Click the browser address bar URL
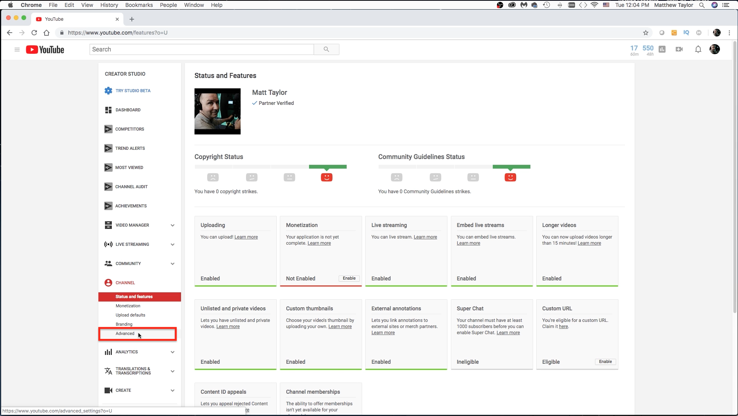The image size is (738, 416). click(118, 33)
